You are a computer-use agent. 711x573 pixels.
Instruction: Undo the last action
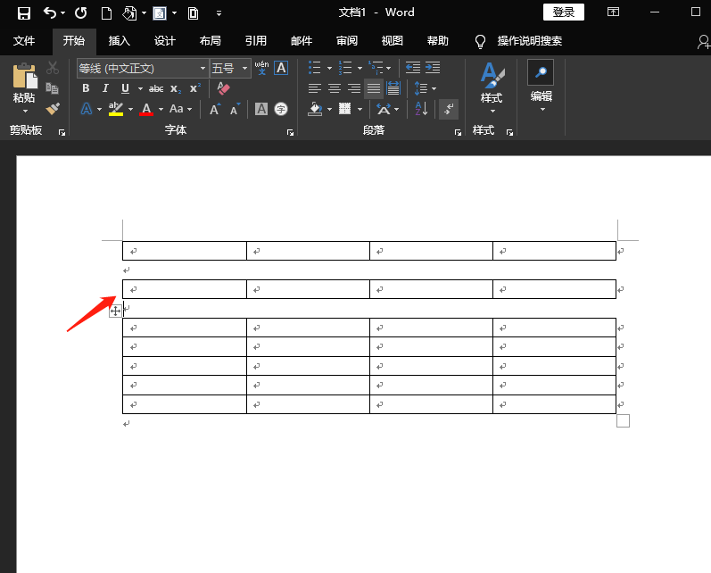[49, 13]
